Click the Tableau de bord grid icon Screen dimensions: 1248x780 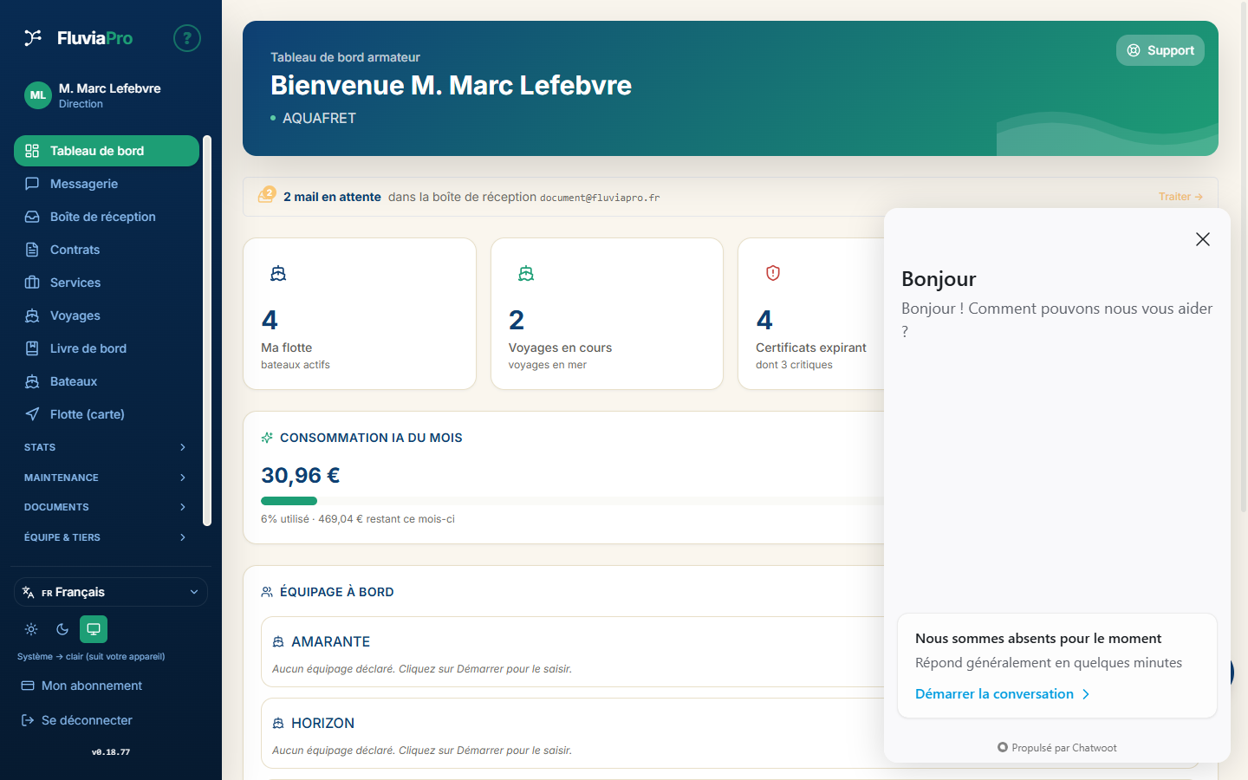[32, 151]
